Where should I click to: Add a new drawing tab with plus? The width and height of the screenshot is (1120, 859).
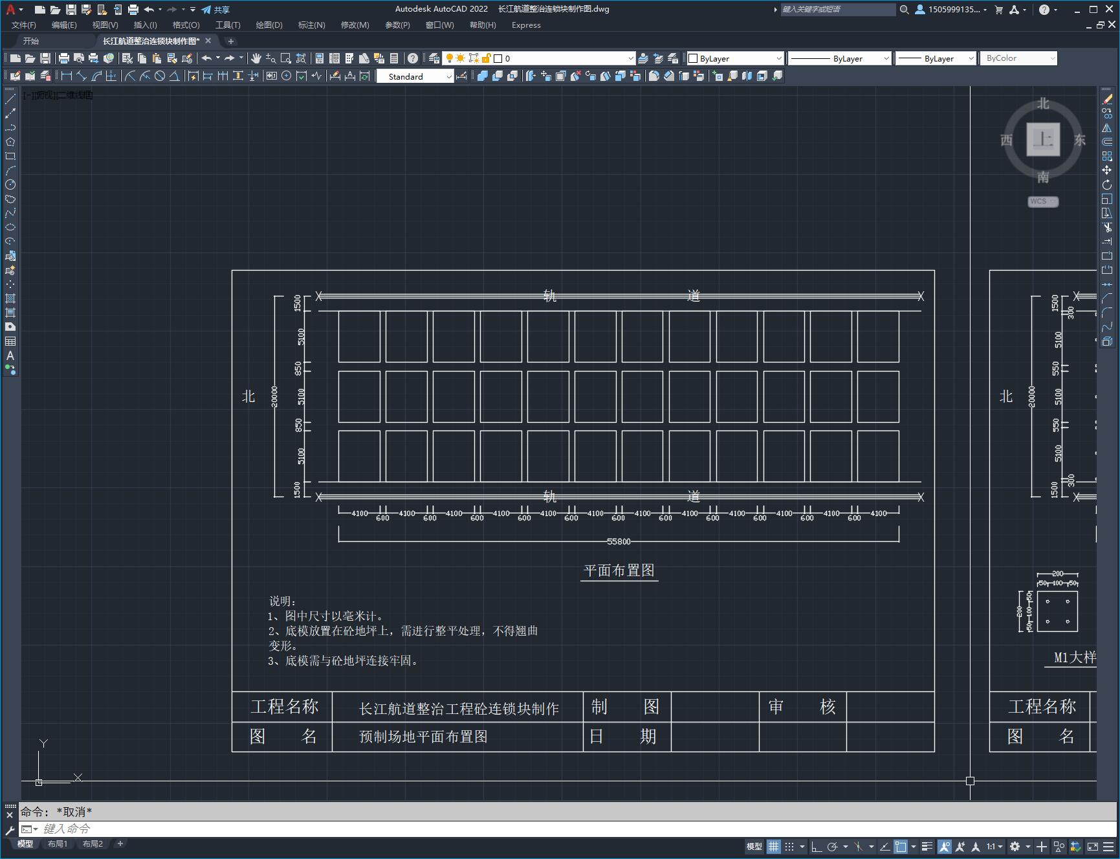[x=231, y=41]
